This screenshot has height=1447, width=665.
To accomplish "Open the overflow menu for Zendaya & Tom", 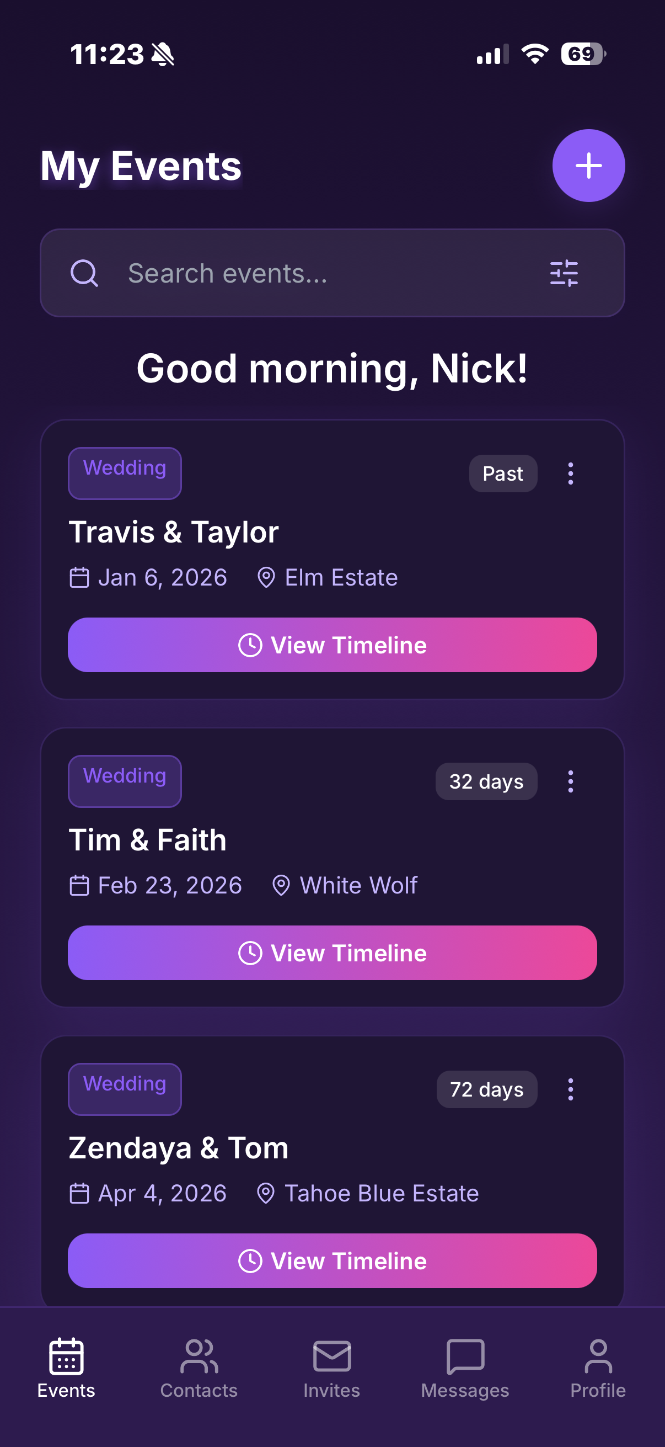I will pyautogui.click(x=570, y=1089).
